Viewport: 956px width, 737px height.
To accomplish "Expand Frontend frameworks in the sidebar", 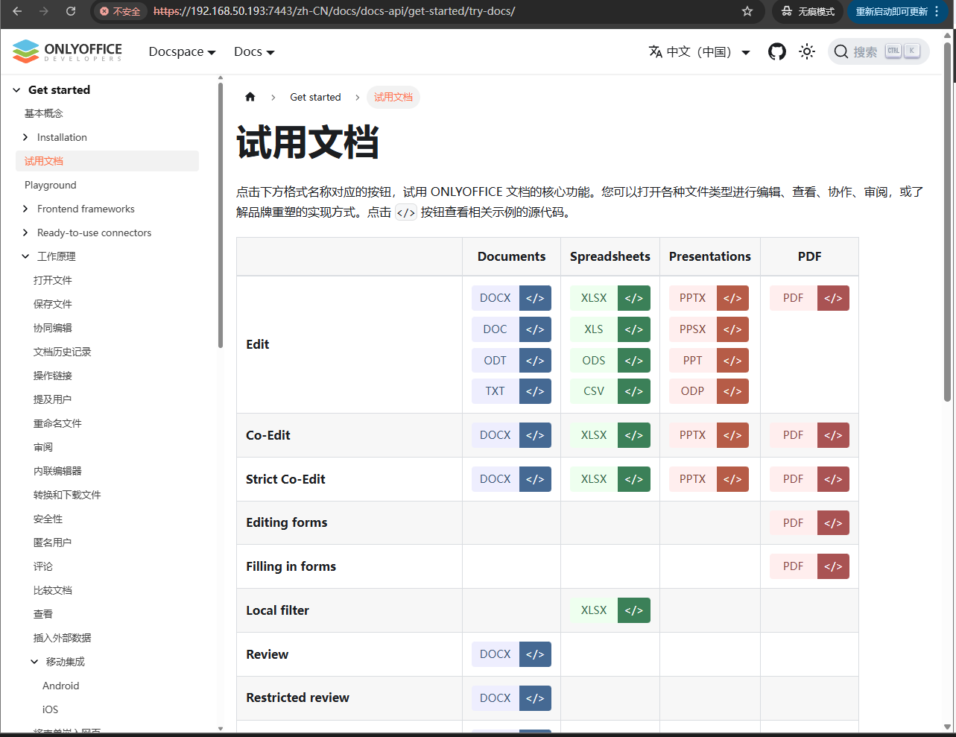I will coord(25,209).
